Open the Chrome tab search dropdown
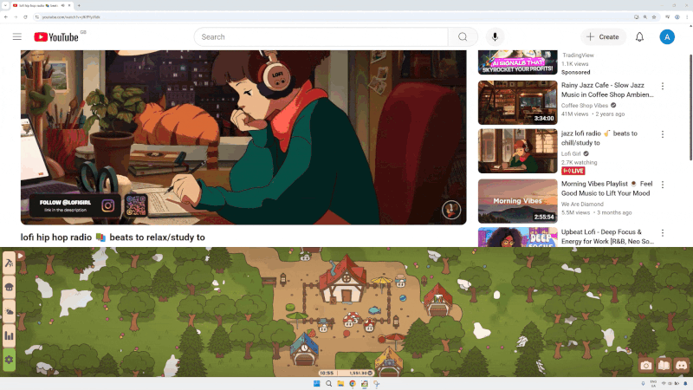Image resolution: width=693 pixels, height=390 pixels. (5, 5)
